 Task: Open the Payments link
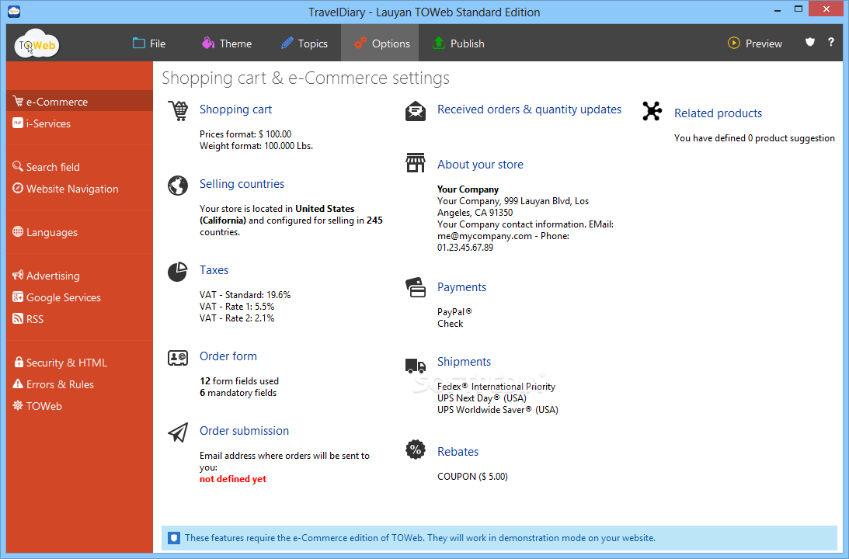461,287
